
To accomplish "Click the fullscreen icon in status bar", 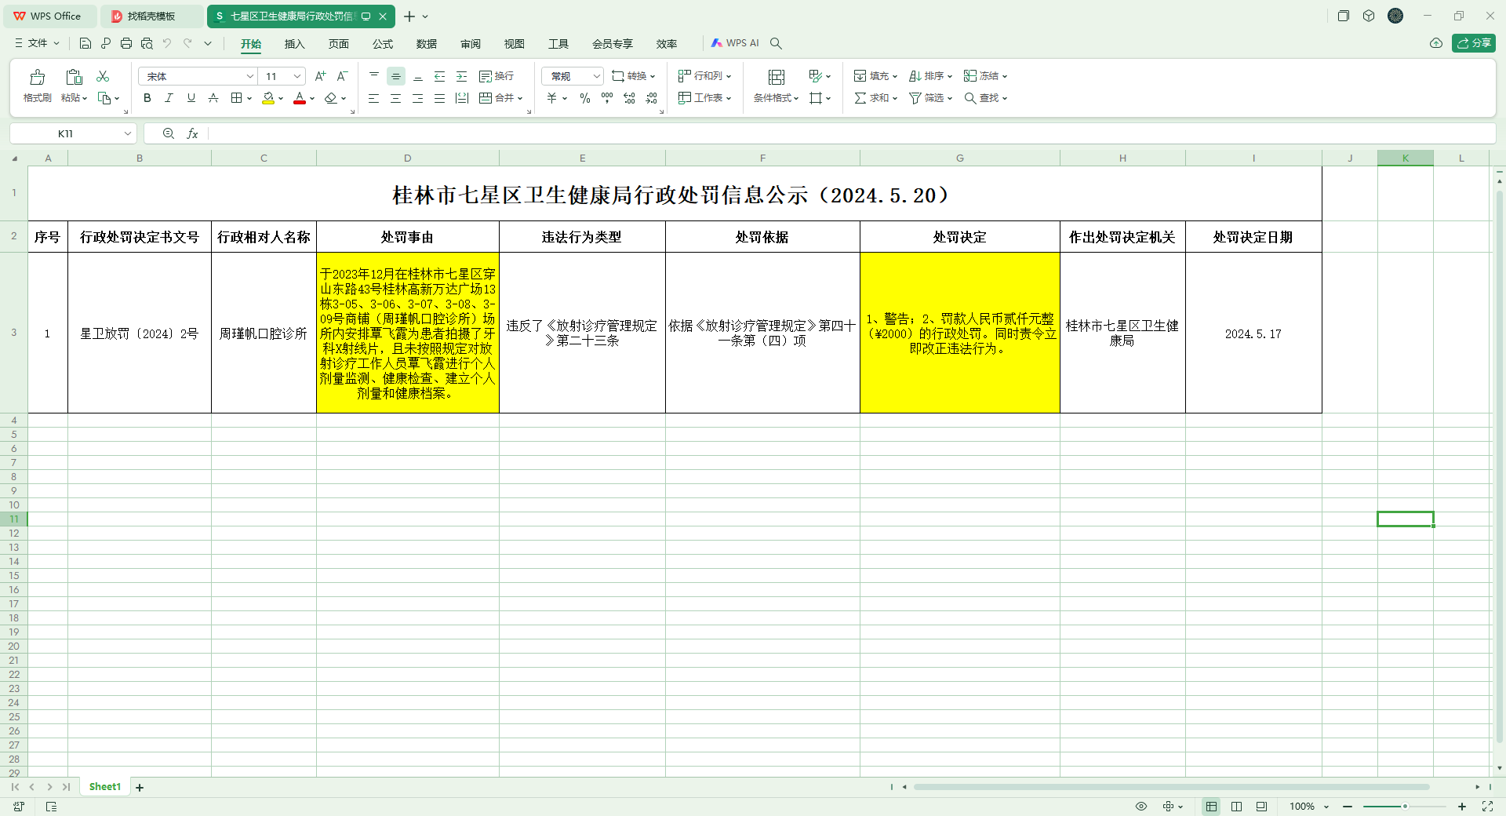I will coord(1487,807).
